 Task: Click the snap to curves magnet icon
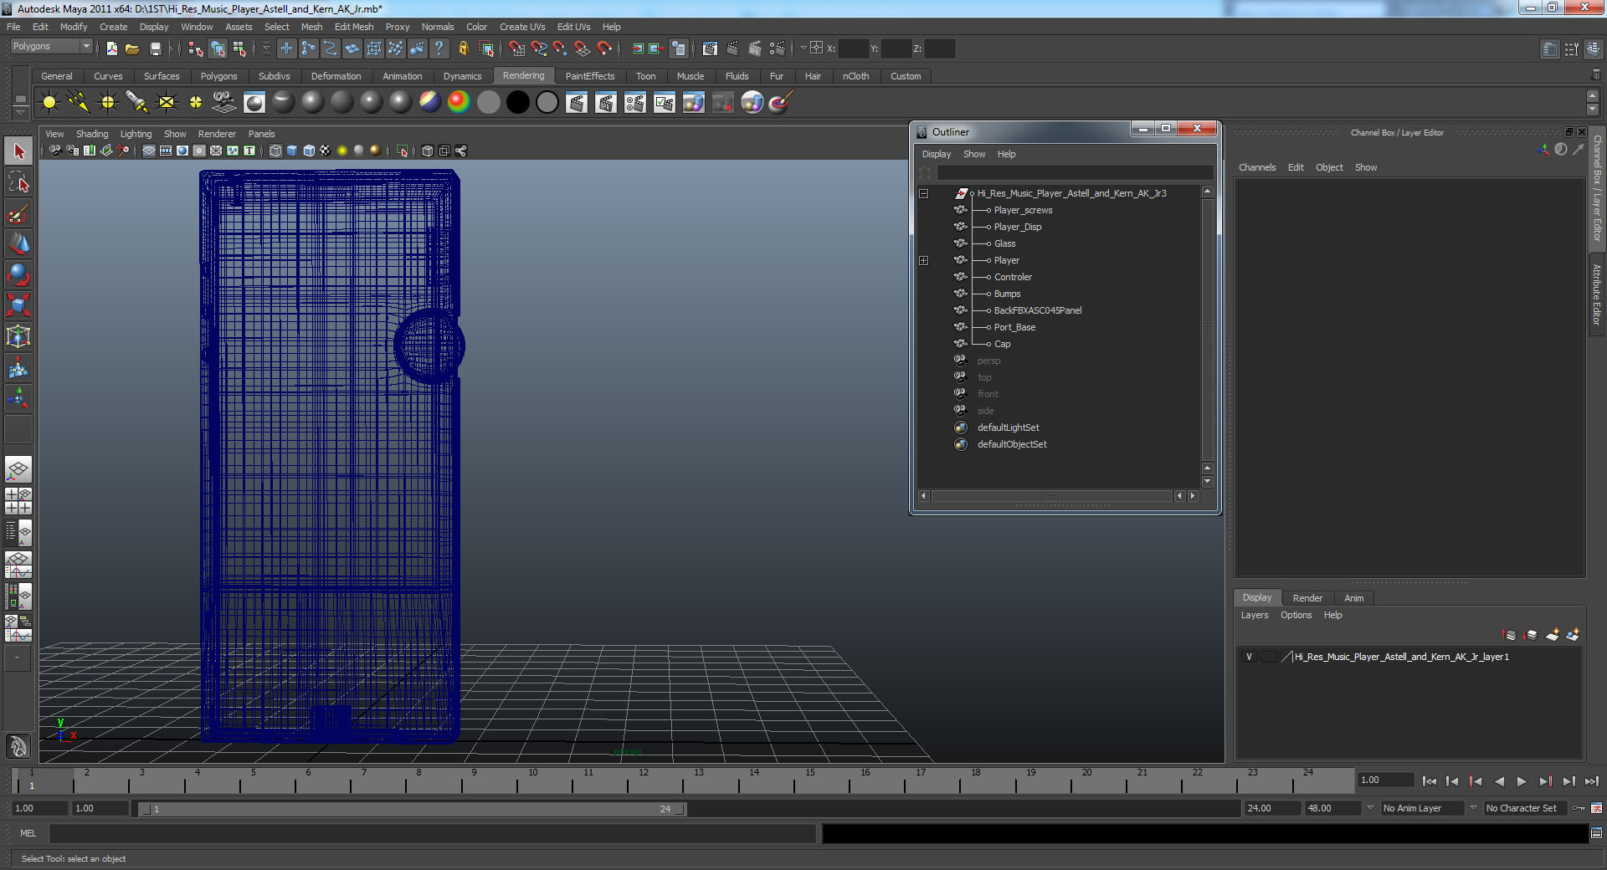pyautogui.click(x=539, y=49)
